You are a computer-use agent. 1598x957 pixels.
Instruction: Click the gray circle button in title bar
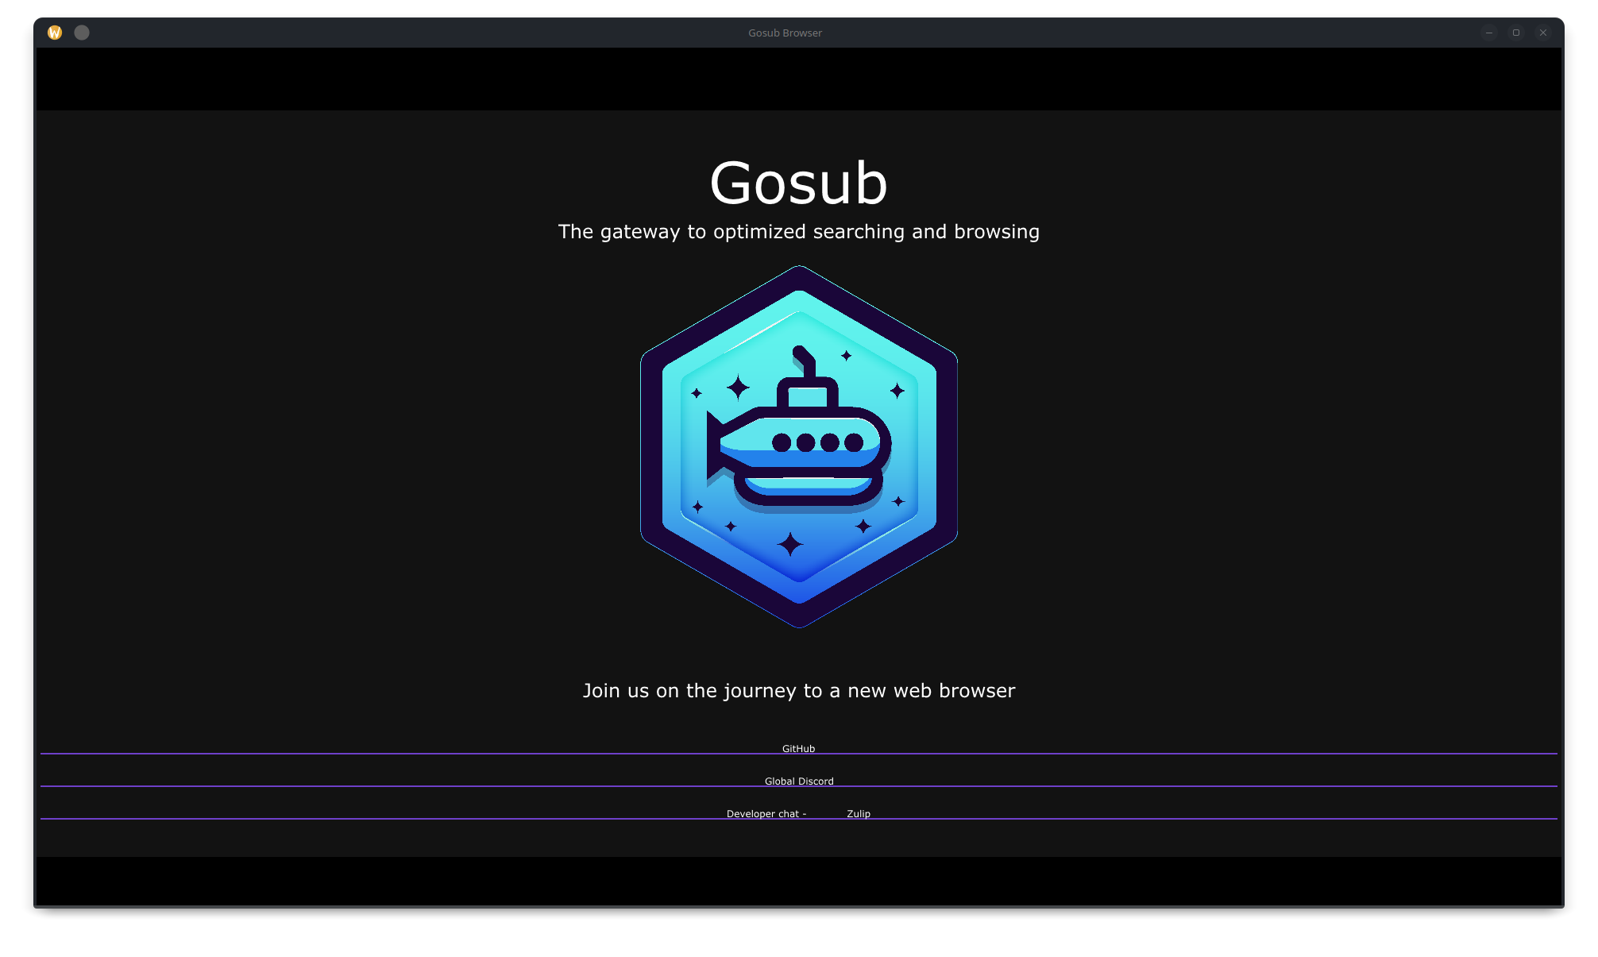tap(82, 33)
